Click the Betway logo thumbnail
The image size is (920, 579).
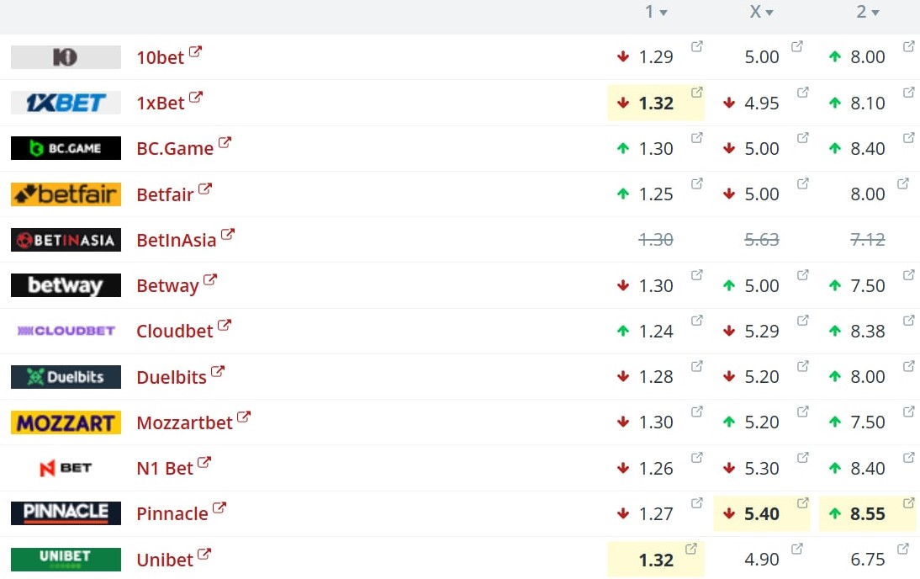click(x=66, y=285)
